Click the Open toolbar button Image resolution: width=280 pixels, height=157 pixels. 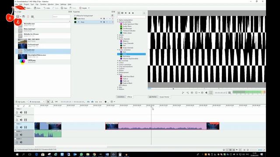(28, 8)
